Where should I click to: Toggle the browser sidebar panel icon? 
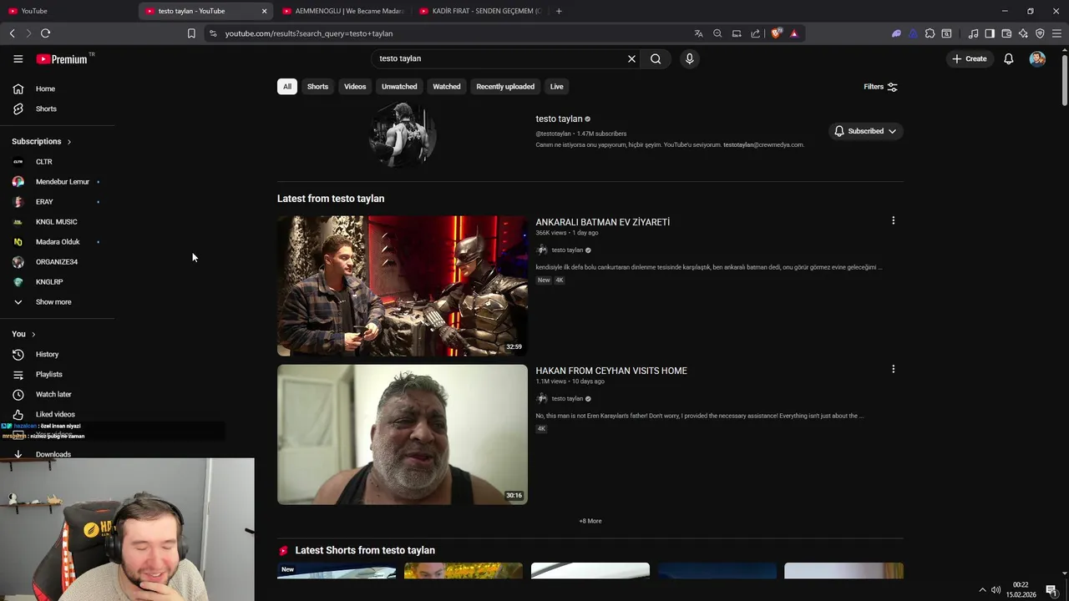point(990,33)
